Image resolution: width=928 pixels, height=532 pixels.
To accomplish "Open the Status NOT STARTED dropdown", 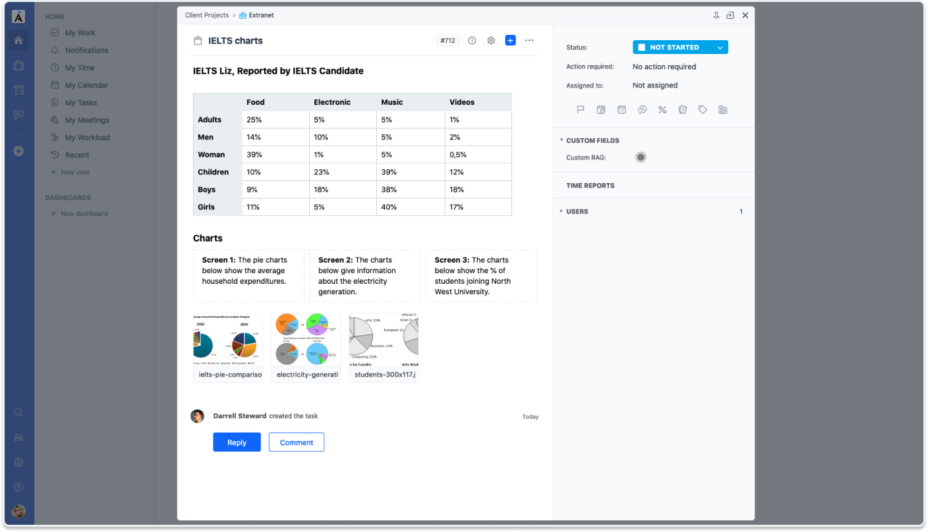I will pos(680,47).
